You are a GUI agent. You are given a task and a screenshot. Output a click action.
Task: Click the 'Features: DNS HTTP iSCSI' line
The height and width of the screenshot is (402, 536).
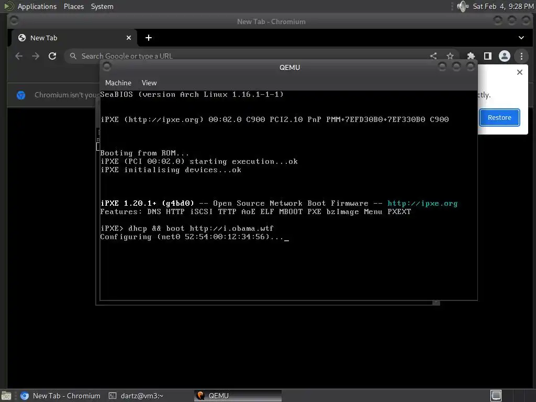[x=255, y=212]
